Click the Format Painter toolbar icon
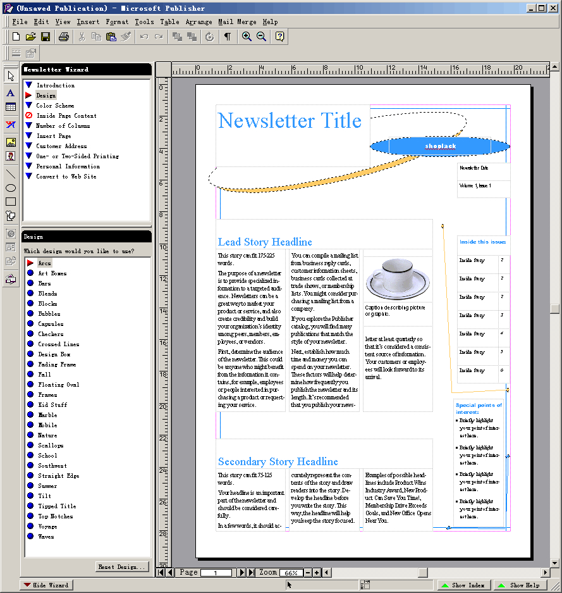The height and width of the screenshot is (593, 562). coord(126,37)
